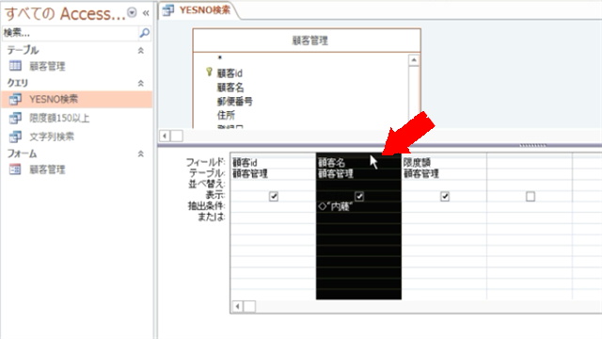
Task: Open the 限度額150以上 query icon
Action: point(15,118)
